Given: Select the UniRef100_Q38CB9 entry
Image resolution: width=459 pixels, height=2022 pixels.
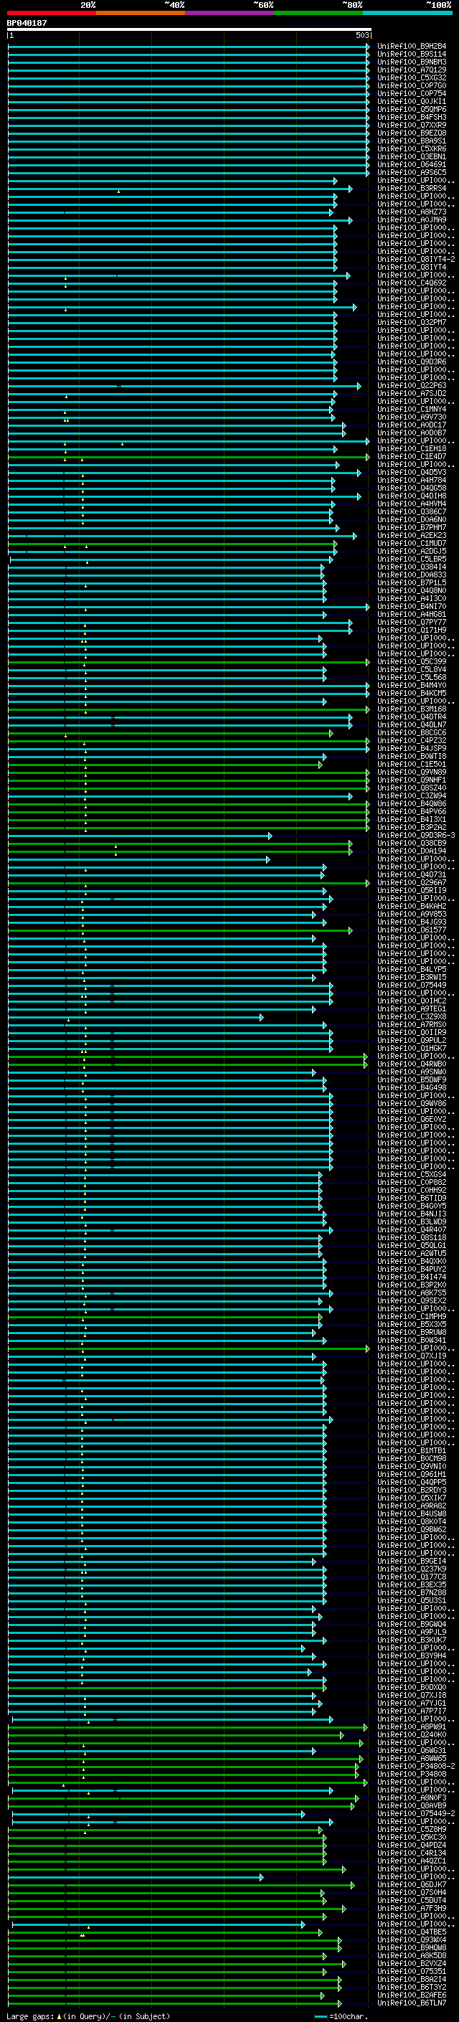Looking at the screenshot, I should point(412,844).
